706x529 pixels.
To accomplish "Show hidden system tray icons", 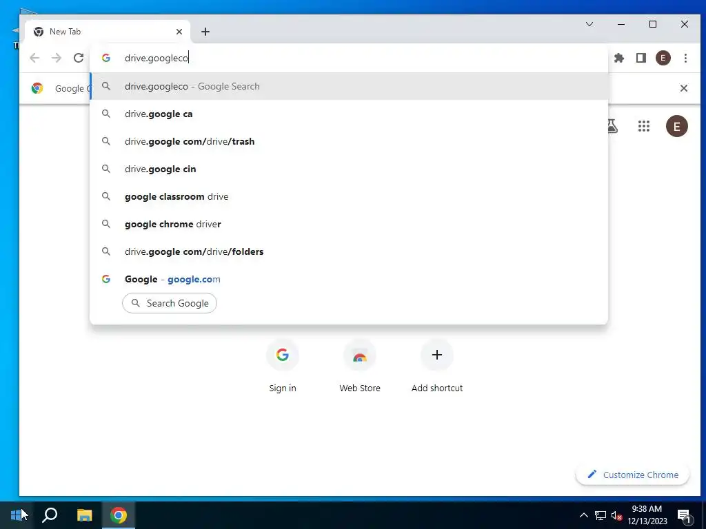I will tap(583, 515).
